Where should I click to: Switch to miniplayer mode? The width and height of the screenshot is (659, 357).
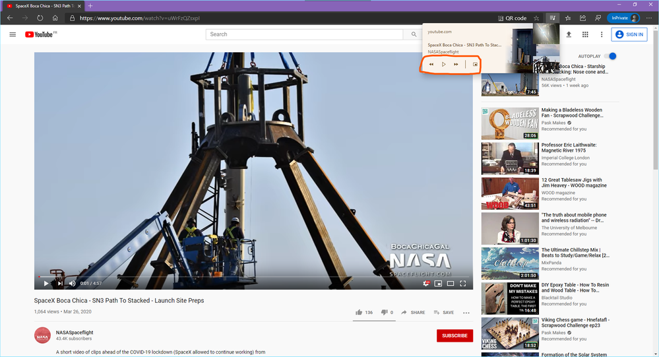tap(438, 283)
